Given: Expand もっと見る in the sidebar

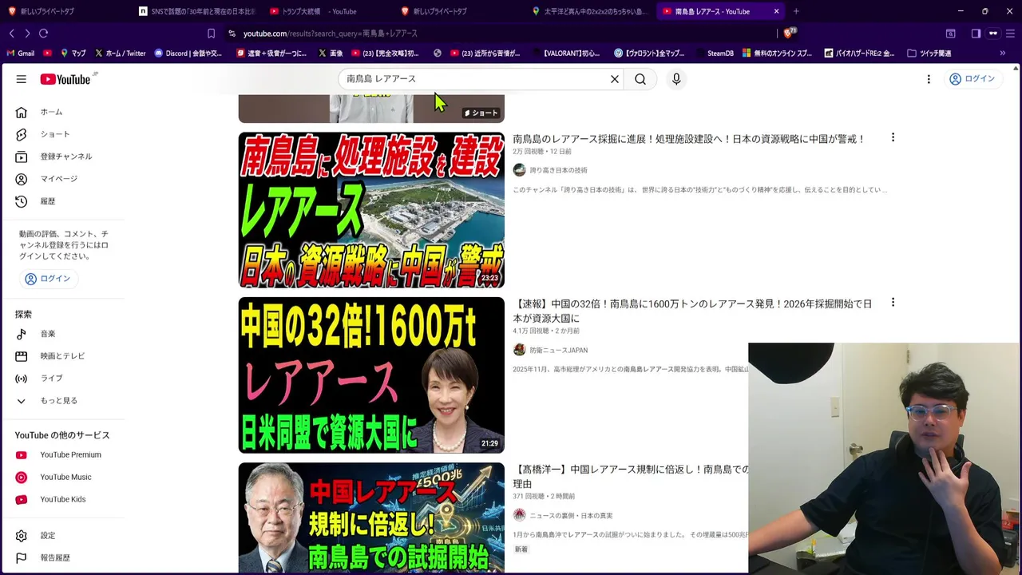Looking at the screenshot, I should [x=58, y=401].
